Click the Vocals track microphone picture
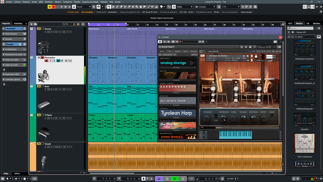The width and height of the screenshot is (323, 182). [44, 163]
